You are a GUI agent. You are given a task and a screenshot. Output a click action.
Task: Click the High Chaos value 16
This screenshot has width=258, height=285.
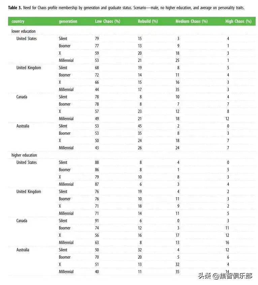point(227,243)
